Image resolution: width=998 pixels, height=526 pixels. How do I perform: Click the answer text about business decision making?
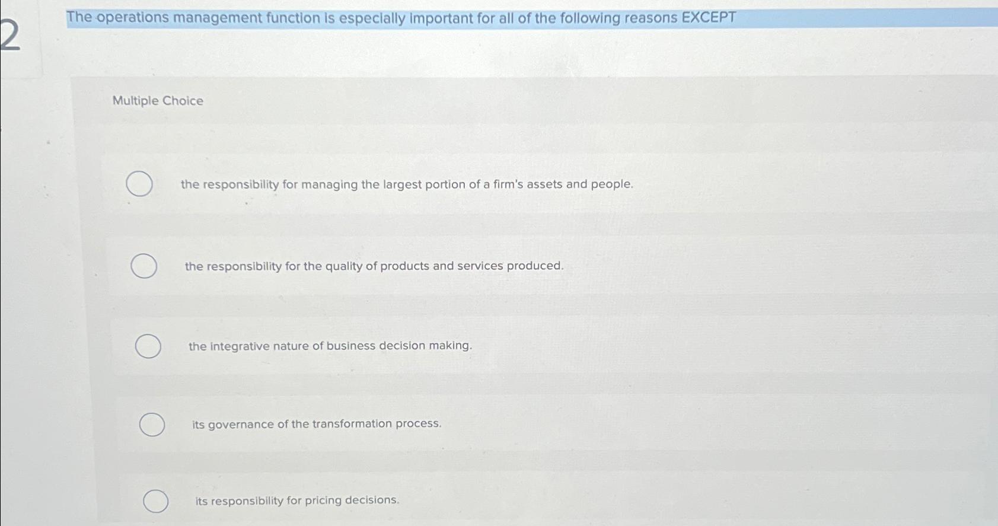click(x=330, y=346)
